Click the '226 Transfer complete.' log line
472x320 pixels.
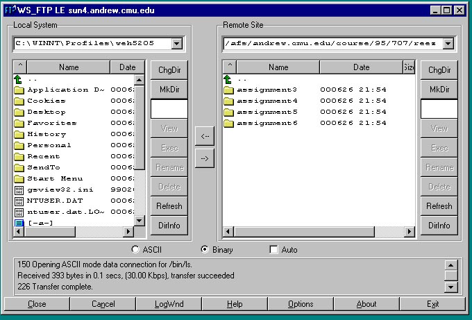tap(55, 287)
